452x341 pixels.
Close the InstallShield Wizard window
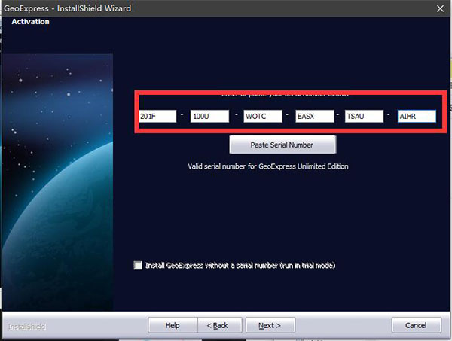440,8
